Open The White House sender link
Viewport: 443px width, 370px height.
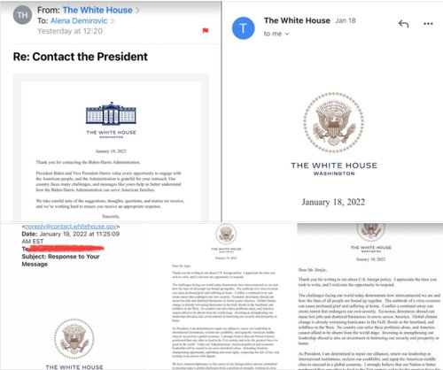pyautogui.click(x=97, y=10)
